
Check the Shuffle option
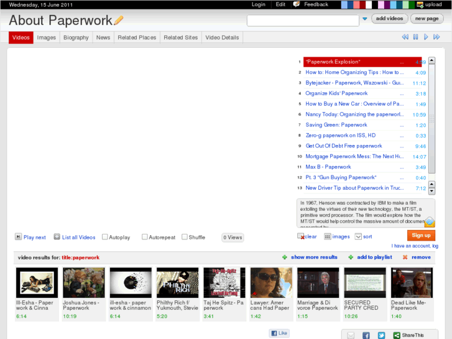point(184,237)
